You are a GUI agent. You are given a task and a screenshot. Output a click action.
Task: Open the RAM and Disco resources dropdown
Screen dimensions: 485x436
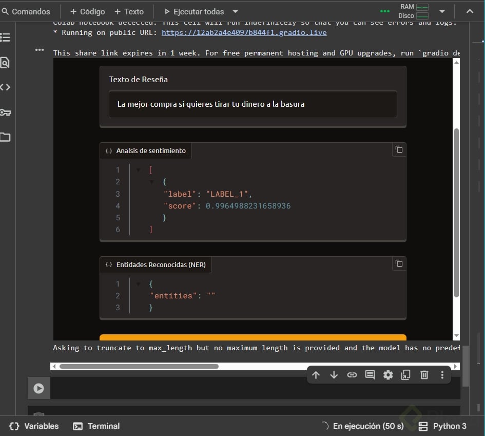442,11
